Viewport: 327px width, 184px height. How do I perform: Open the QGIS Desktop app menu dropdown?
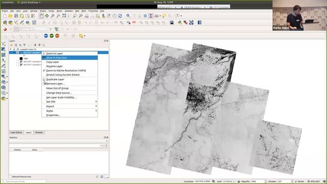coord(29,2)
